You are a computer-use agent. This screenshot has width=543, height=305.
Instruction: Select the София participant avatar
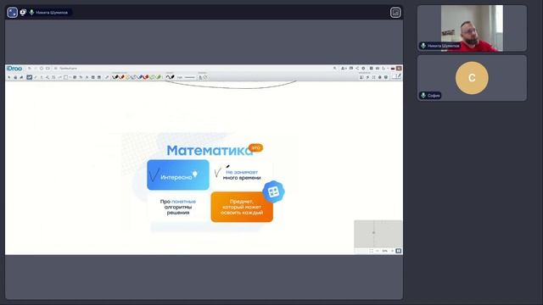(x=472, y=78)
